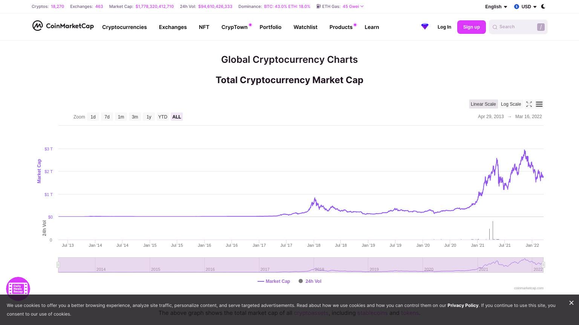The image size is (579, 325).
Task: Click the Market Cap value link
Action: (155, 6)
